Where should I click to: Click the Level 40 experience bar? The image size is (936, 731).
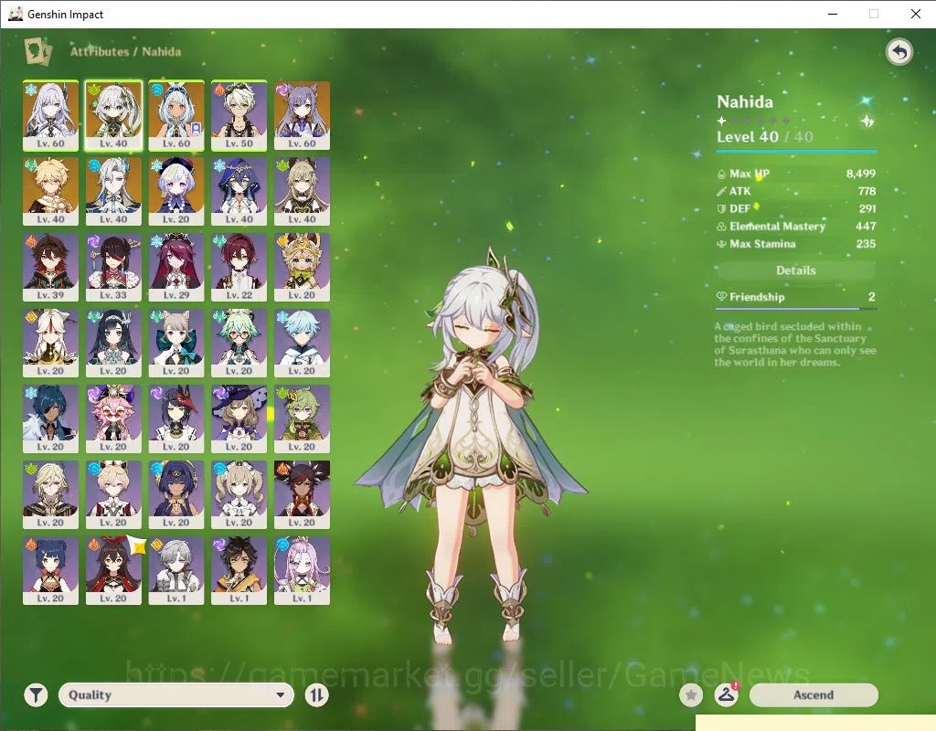tap(796, 152)
